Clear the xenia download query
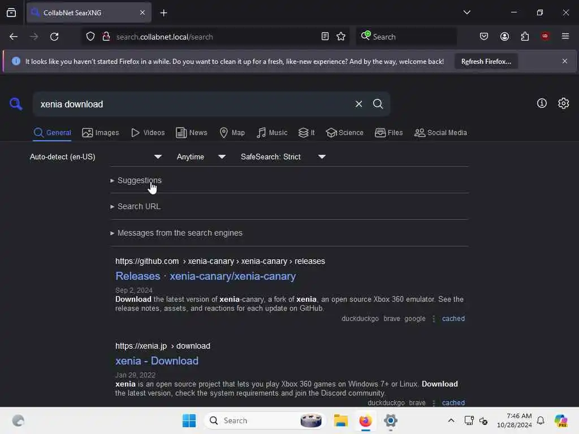 point(358,104)
